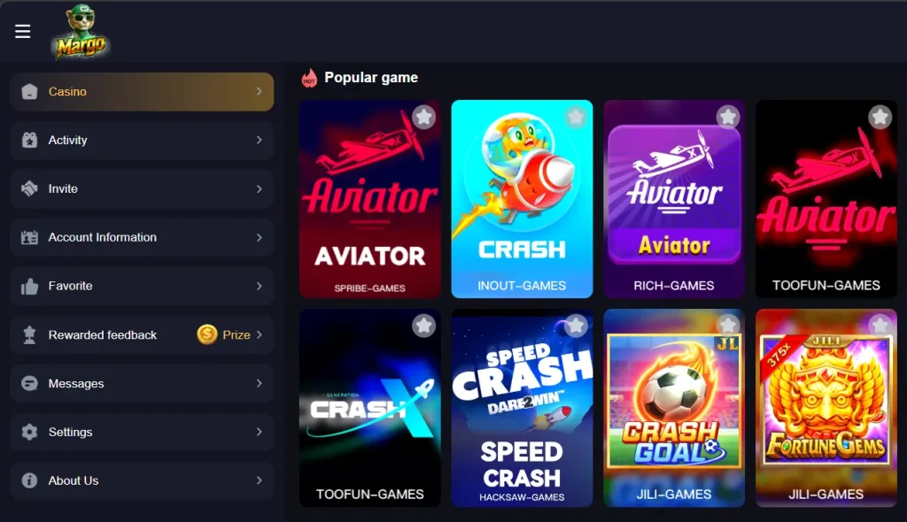Screen dimensions: 907x522
Task: Click the Prize coin label
Action: 224,334
